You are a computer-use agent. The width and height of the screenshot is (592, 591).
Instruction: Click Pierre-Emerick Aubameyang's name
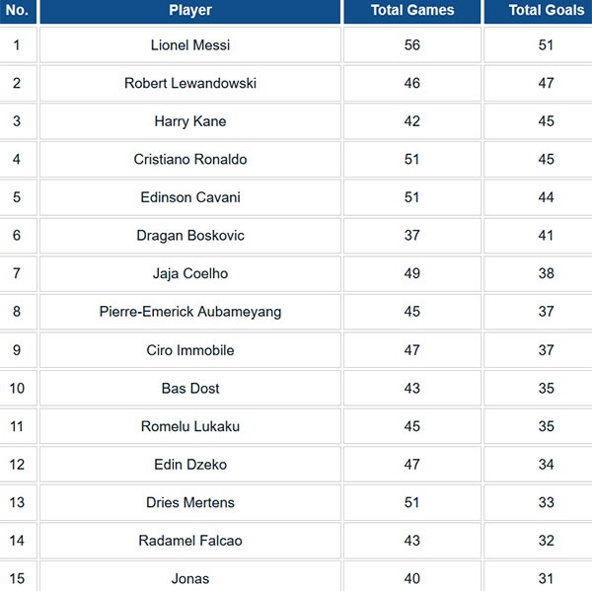click(189, 312)
